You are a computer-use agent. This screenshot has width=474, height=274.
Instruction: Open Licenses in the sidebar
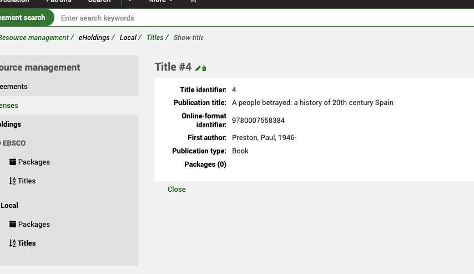click(9, 106)
